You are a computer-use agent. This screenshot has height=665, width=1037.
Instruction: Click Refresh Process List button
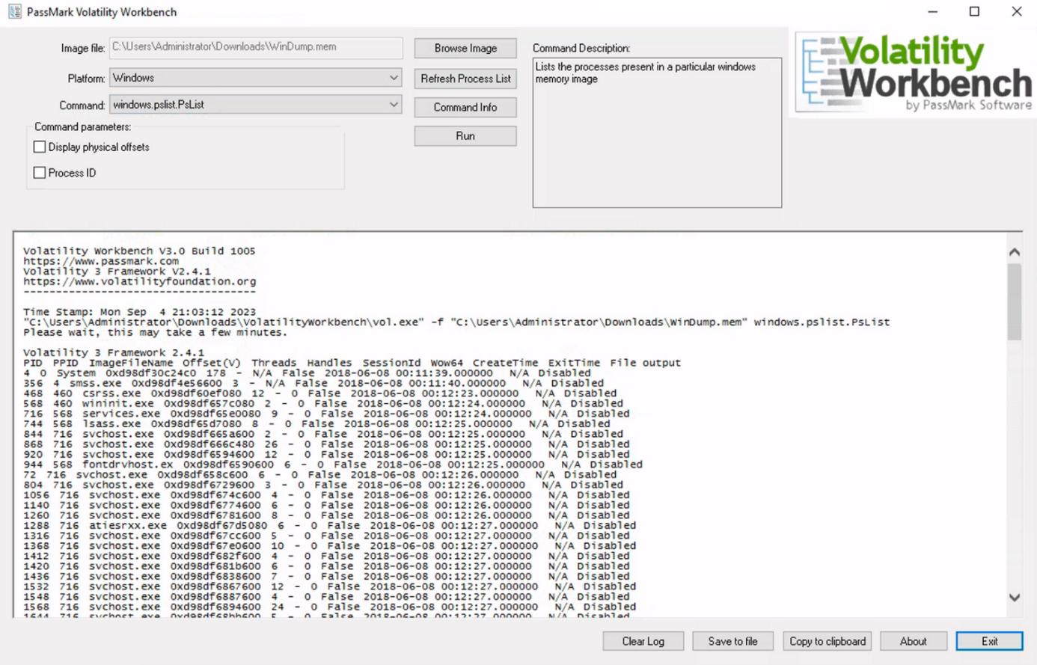click(465, 79)
